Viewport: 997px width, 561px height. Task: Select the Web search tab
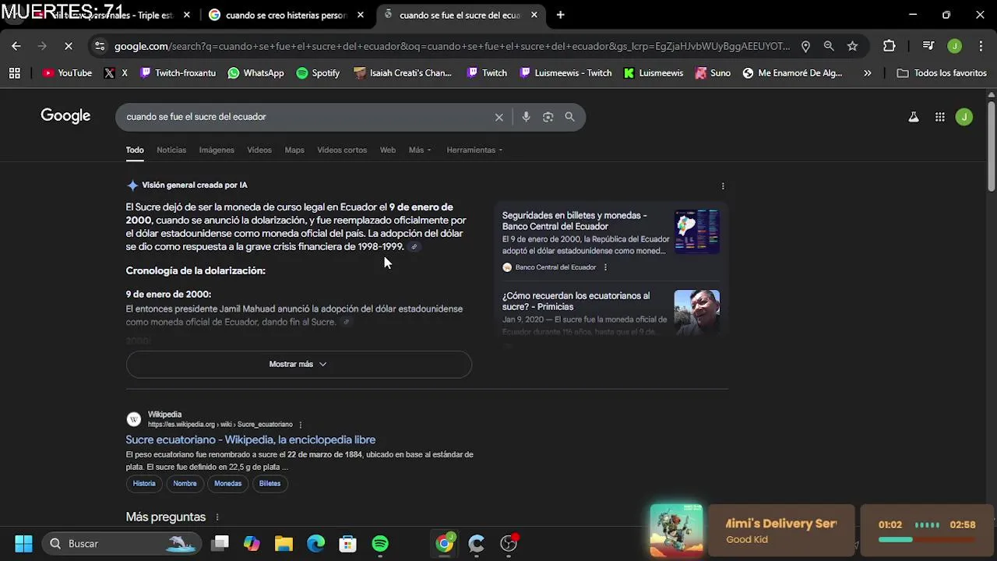click(x=388, y=150)
